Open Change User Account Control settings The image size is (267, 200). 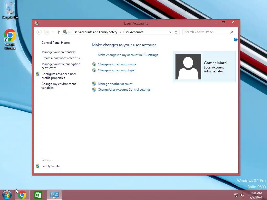(124, 90)
